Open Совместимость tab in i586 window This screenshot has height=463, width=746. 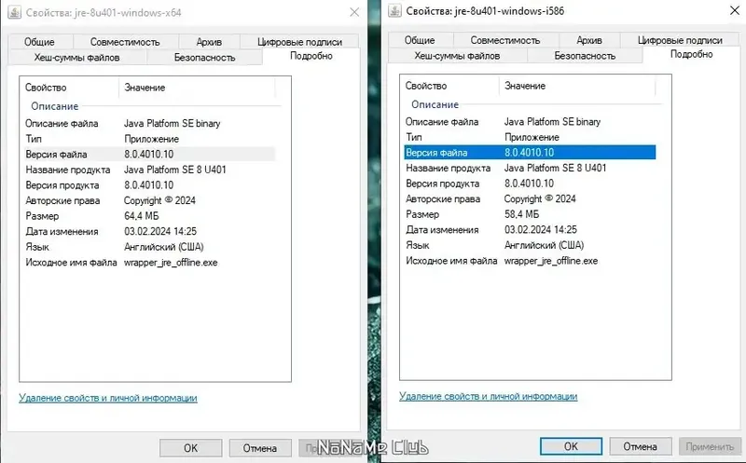[x=505, y=40]
